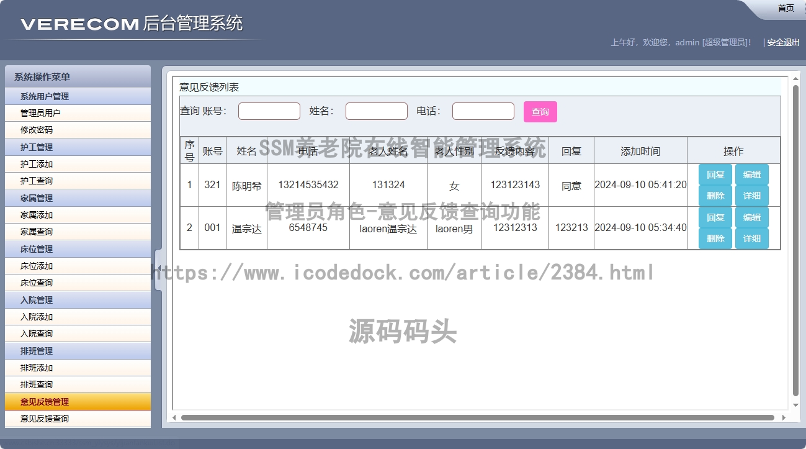Click name cell 温宗达
The image size is (806, 449).
247,229
